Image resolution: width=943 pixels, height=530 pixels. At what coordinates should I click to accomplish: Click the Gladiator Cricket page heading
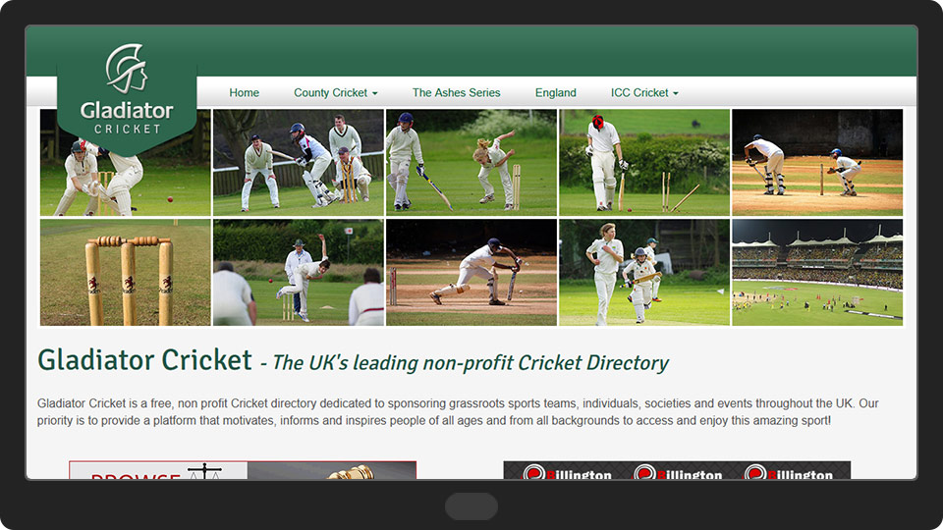pyautogui.click(x=144, y=360)
